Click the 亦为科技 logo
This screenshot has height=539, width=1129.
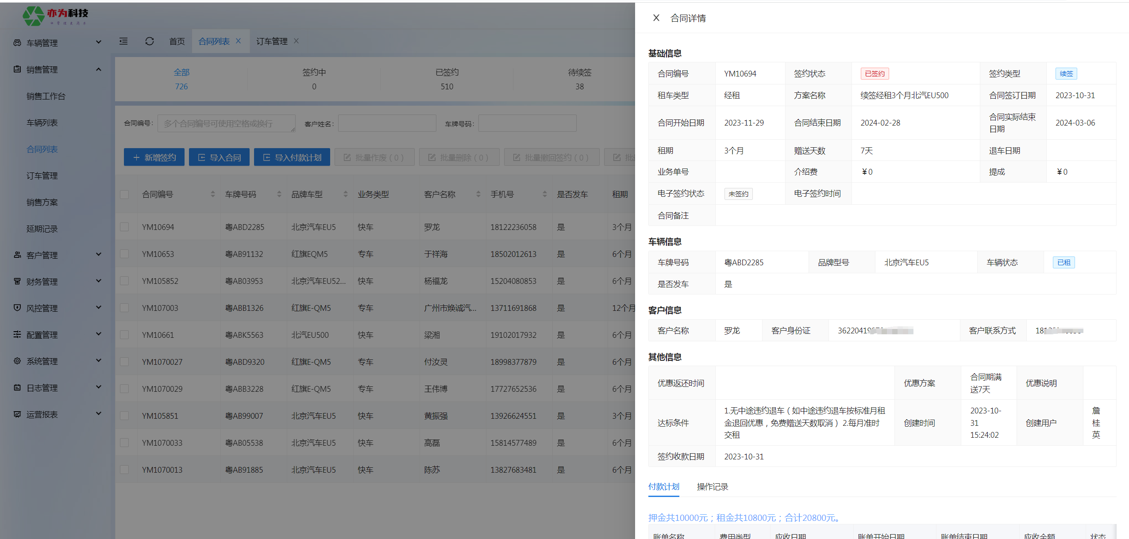55,16
